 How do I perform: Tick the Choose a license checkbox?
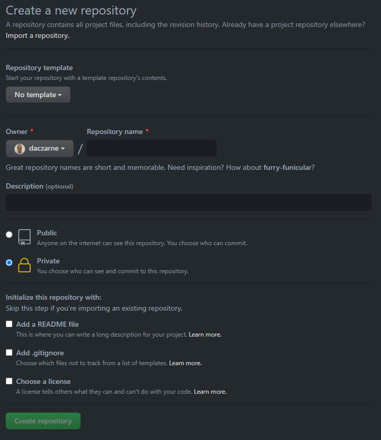point(9,381)
